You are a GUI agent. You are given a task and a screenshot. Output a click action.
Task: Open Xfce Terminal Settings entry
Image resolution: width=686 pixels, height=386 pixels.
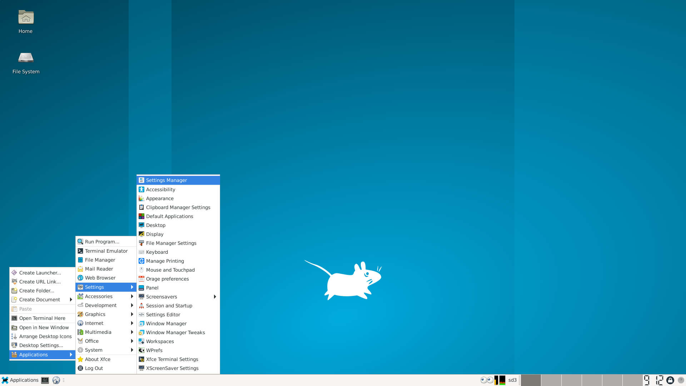coord(178,359)
